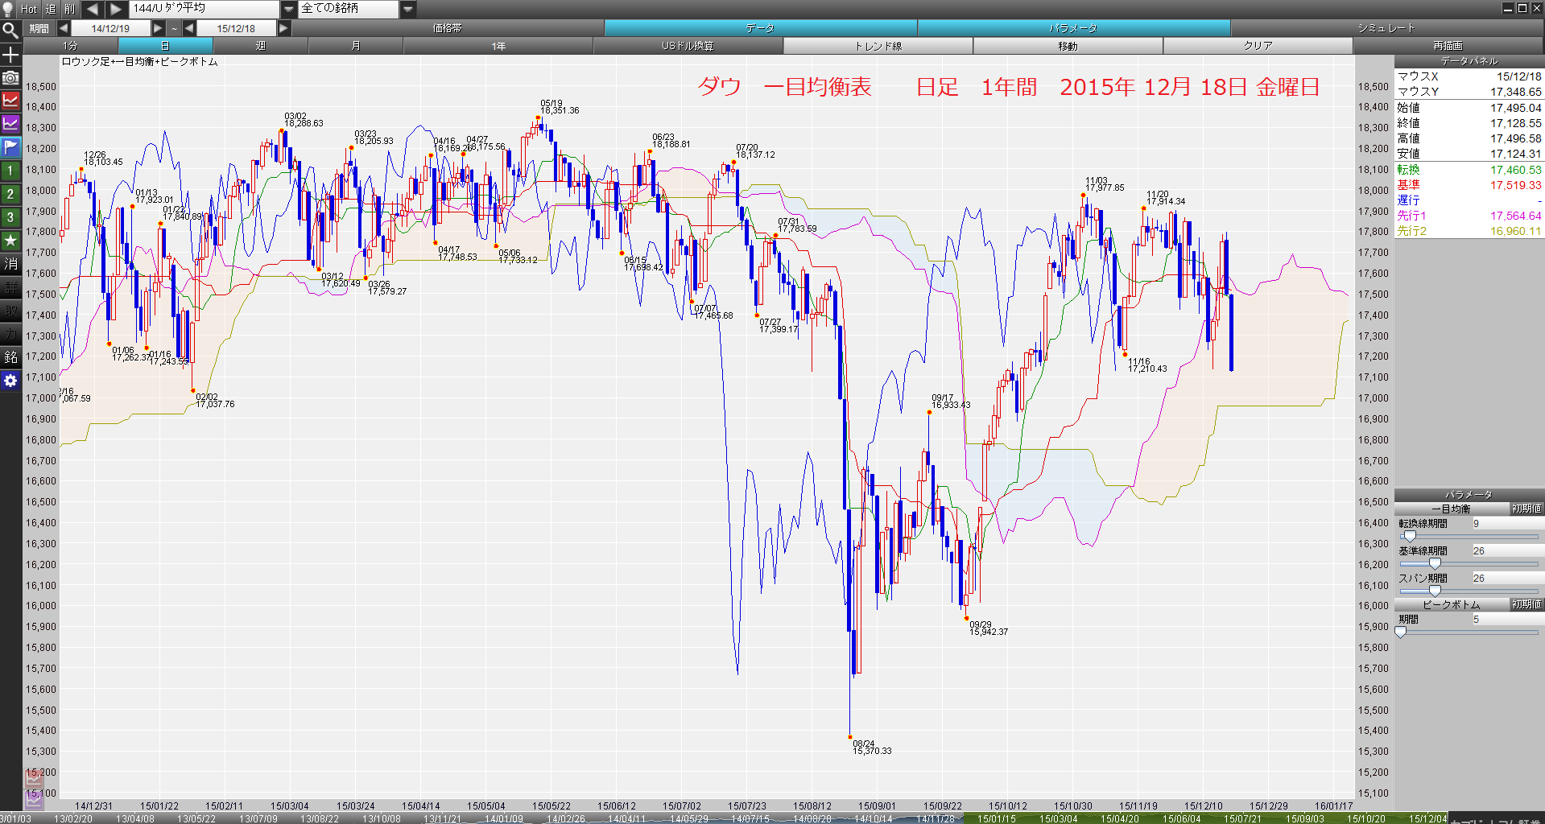Select the crosshair plus tool
The height and width of the screenshot is (824, 1545).
(10, 55)
